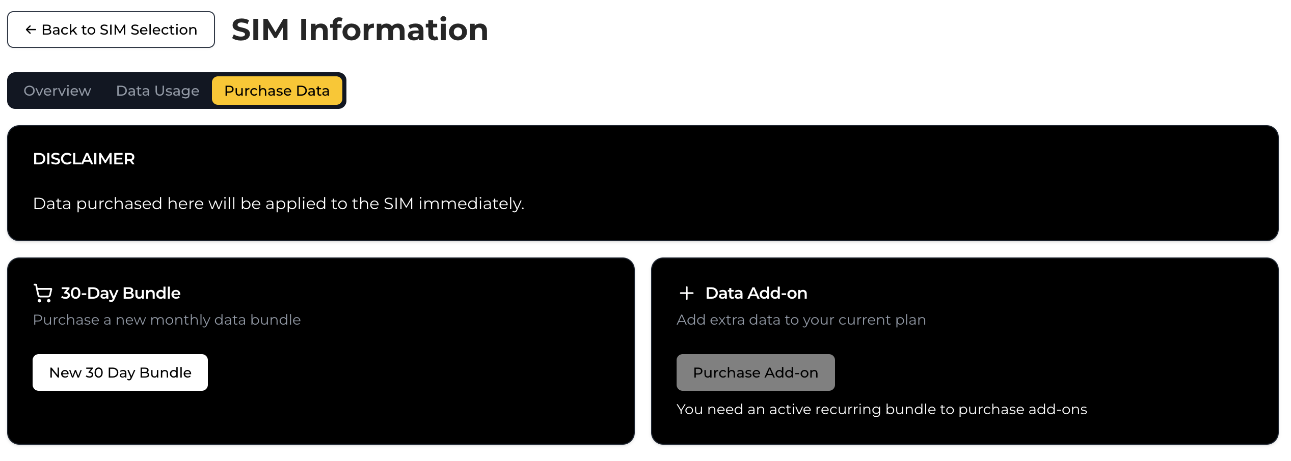
Task: Click the Purchase Add-on button
Action: click(755, 372)
